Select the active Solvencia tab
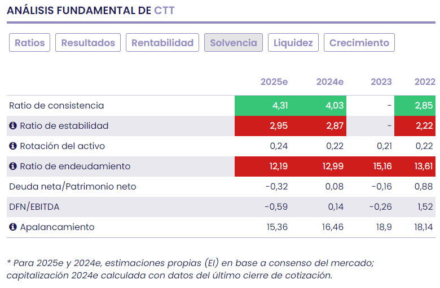Screen dimensions: 440x288 click(234, 43)
